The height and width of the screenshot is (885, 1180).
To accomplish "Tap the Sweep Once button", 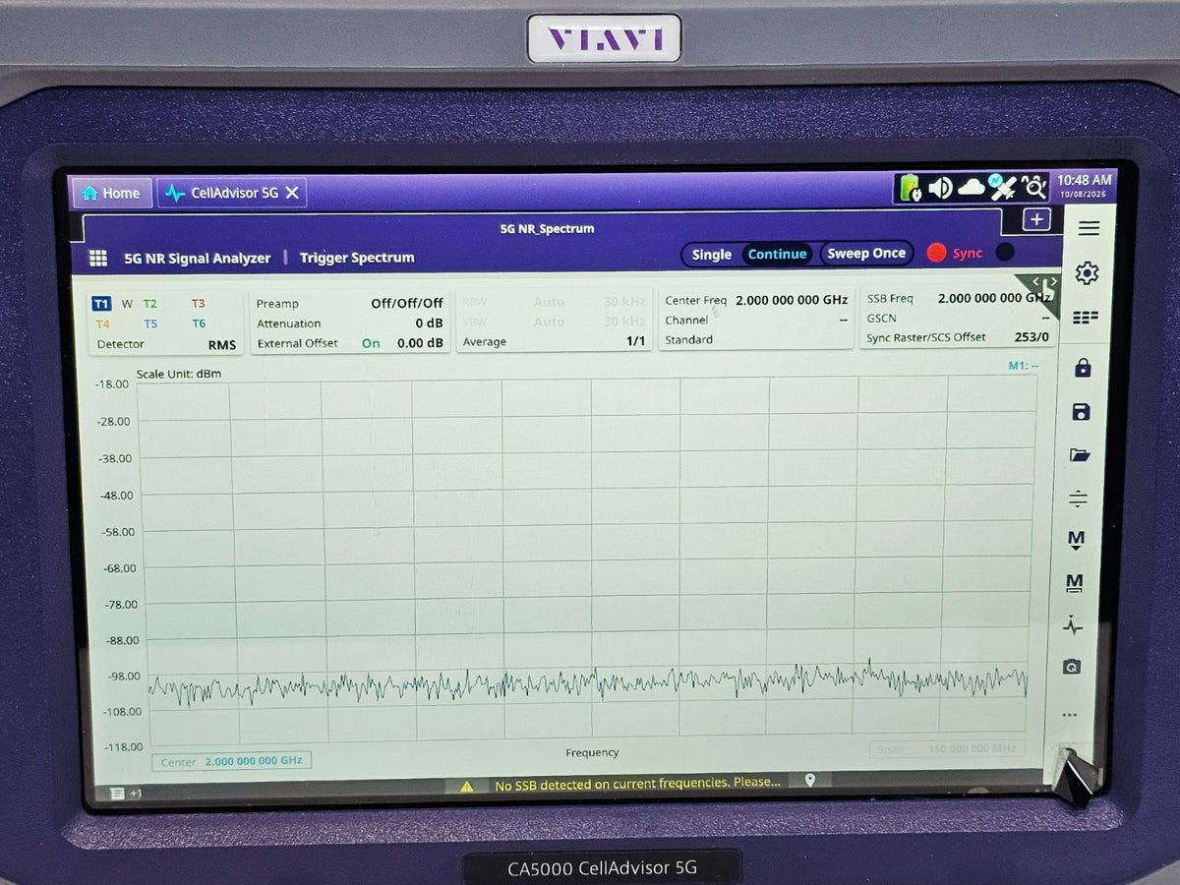I will (x=865, y=254).
